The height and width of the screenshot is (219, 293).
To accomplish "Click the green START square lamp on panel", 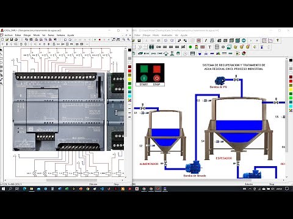I will click(x=144, y=69).
